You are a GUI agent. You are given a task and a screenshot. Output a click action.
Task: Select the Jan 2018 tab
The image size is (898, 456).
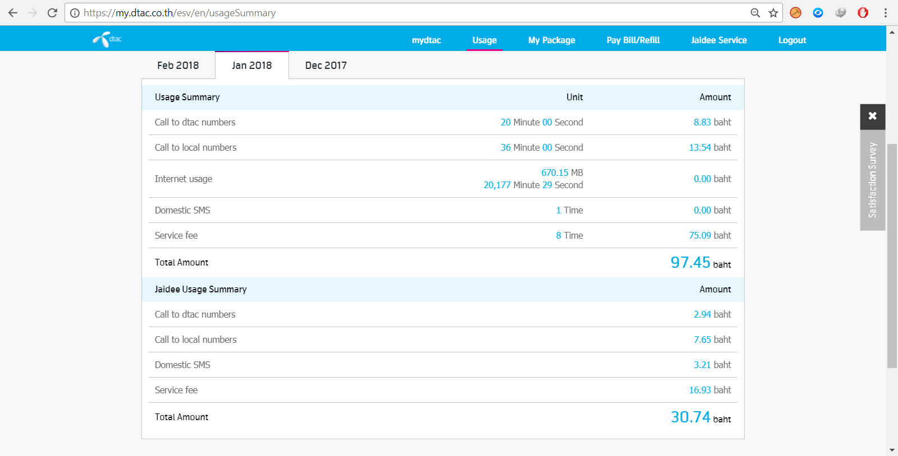point(252,66)
